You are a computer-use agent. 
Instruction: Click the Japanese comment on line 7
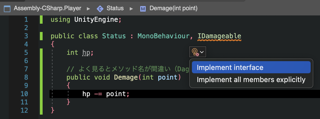128,69
